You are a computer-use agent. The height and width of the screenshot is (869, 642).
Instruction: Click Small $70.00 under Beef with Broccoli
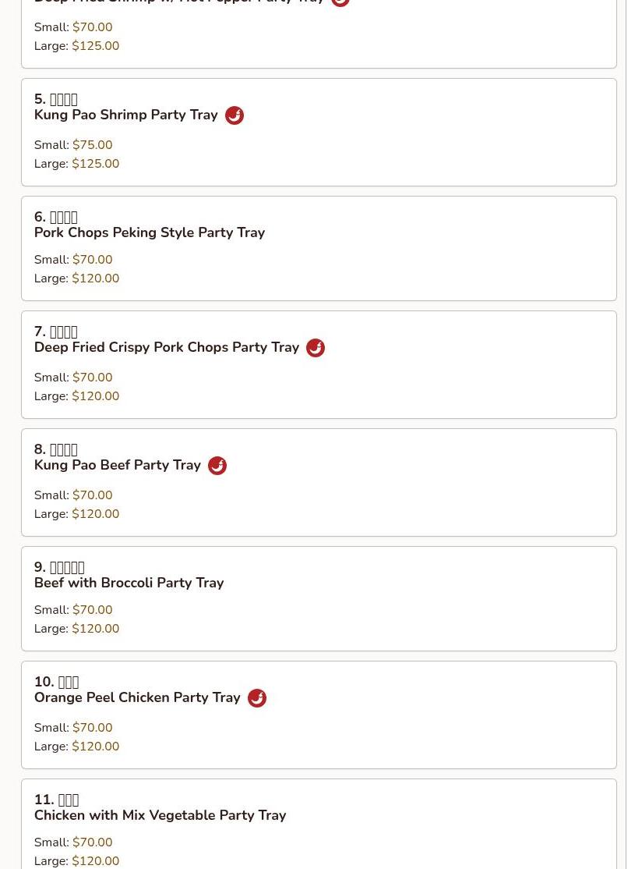point(92,610)
